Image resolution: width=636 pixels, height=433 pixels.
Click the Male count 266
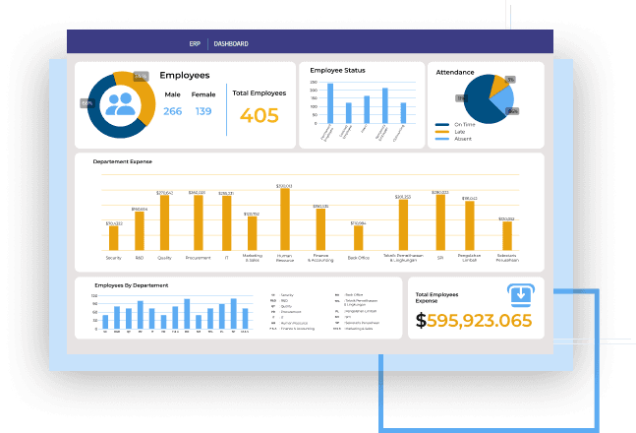pyautogui.click(x=172, y=111)
